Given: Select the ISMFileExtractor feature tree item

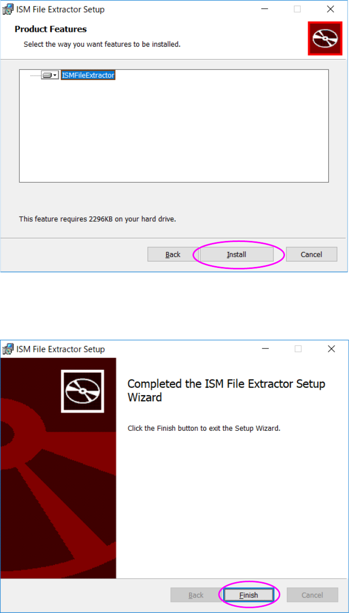Looking at the screenshot, I should 88,75.
